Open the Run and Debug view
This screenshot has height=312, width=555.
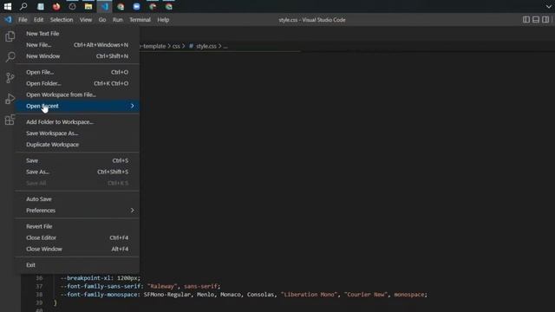tap(10, 99)
